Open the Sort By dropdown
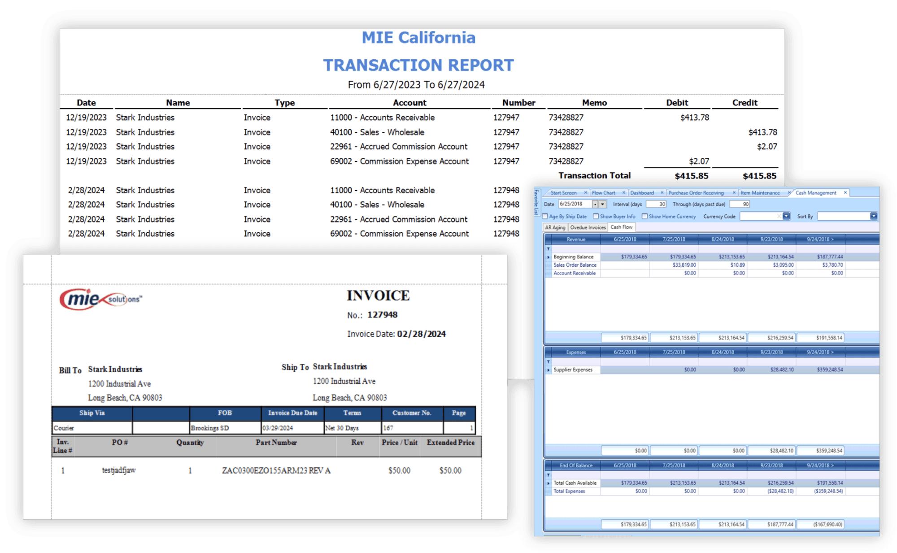Viewport: 897px width, 553px height. 874,217
